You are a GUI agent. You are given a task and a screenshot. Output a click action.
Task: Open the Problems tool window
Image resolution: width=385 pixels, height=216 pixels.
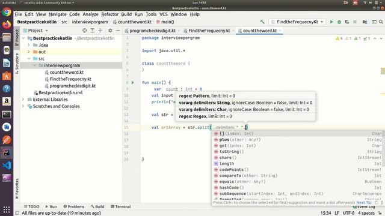click(x=74, y=206)
